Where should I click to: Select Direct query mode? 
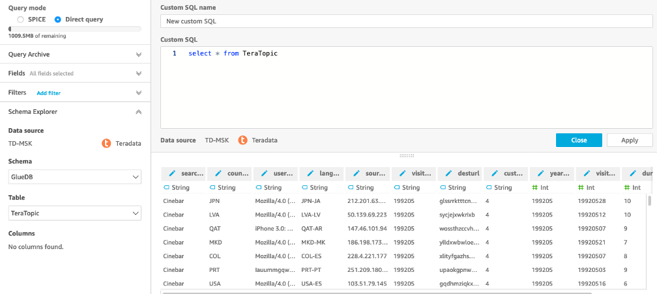click(58, 20)
